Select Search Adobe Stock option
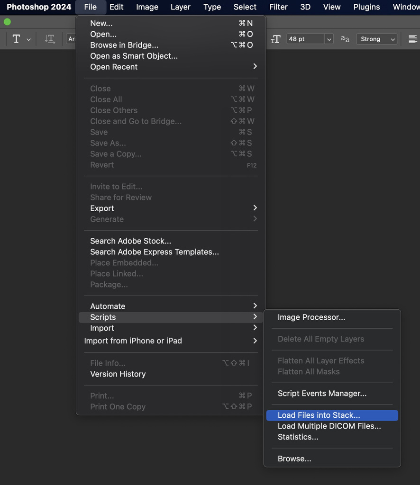Screen dimensions: 420x485 130,241
